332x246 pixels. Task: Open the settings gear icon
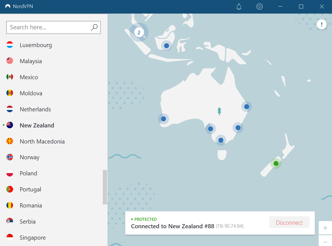click(x=259, y=6)
